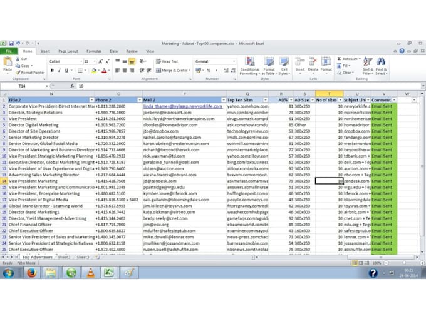
Task: Open the Title 2 column filter dropdown
Action: (x=91, y=100)
